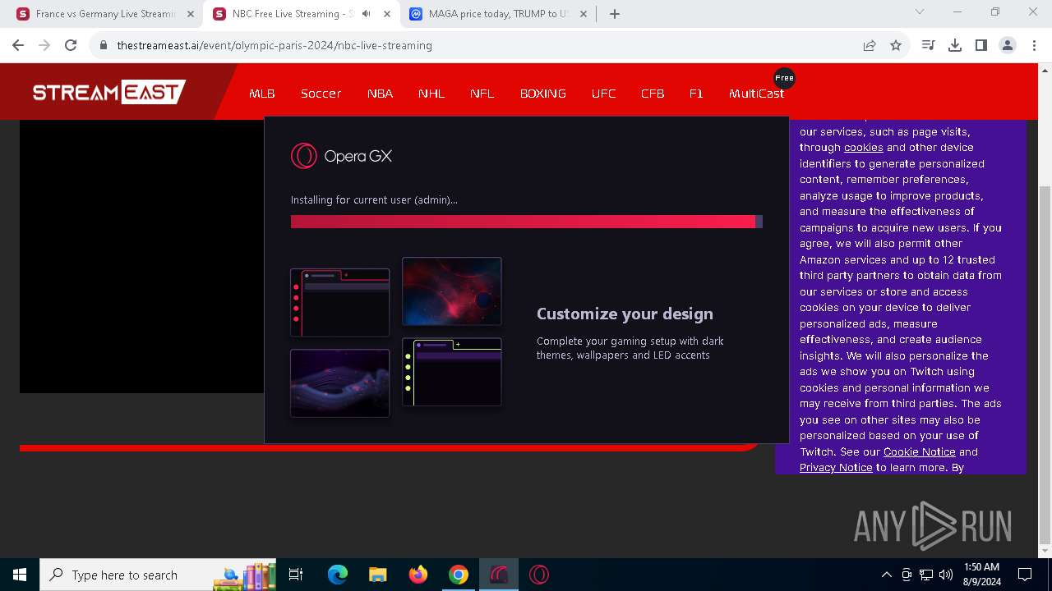Screen dimensions: 1052x591
Task: Click the Customize your design heading
Action: [625, 314]
